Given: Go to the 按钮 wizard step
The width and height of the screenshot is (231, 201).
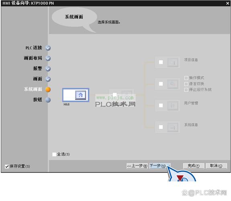Looking at the screenshot, I should (x=38, y=100).
